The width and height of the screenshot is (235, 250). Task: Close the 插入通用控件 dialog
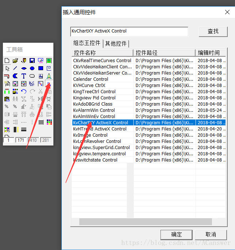[227, 12]
